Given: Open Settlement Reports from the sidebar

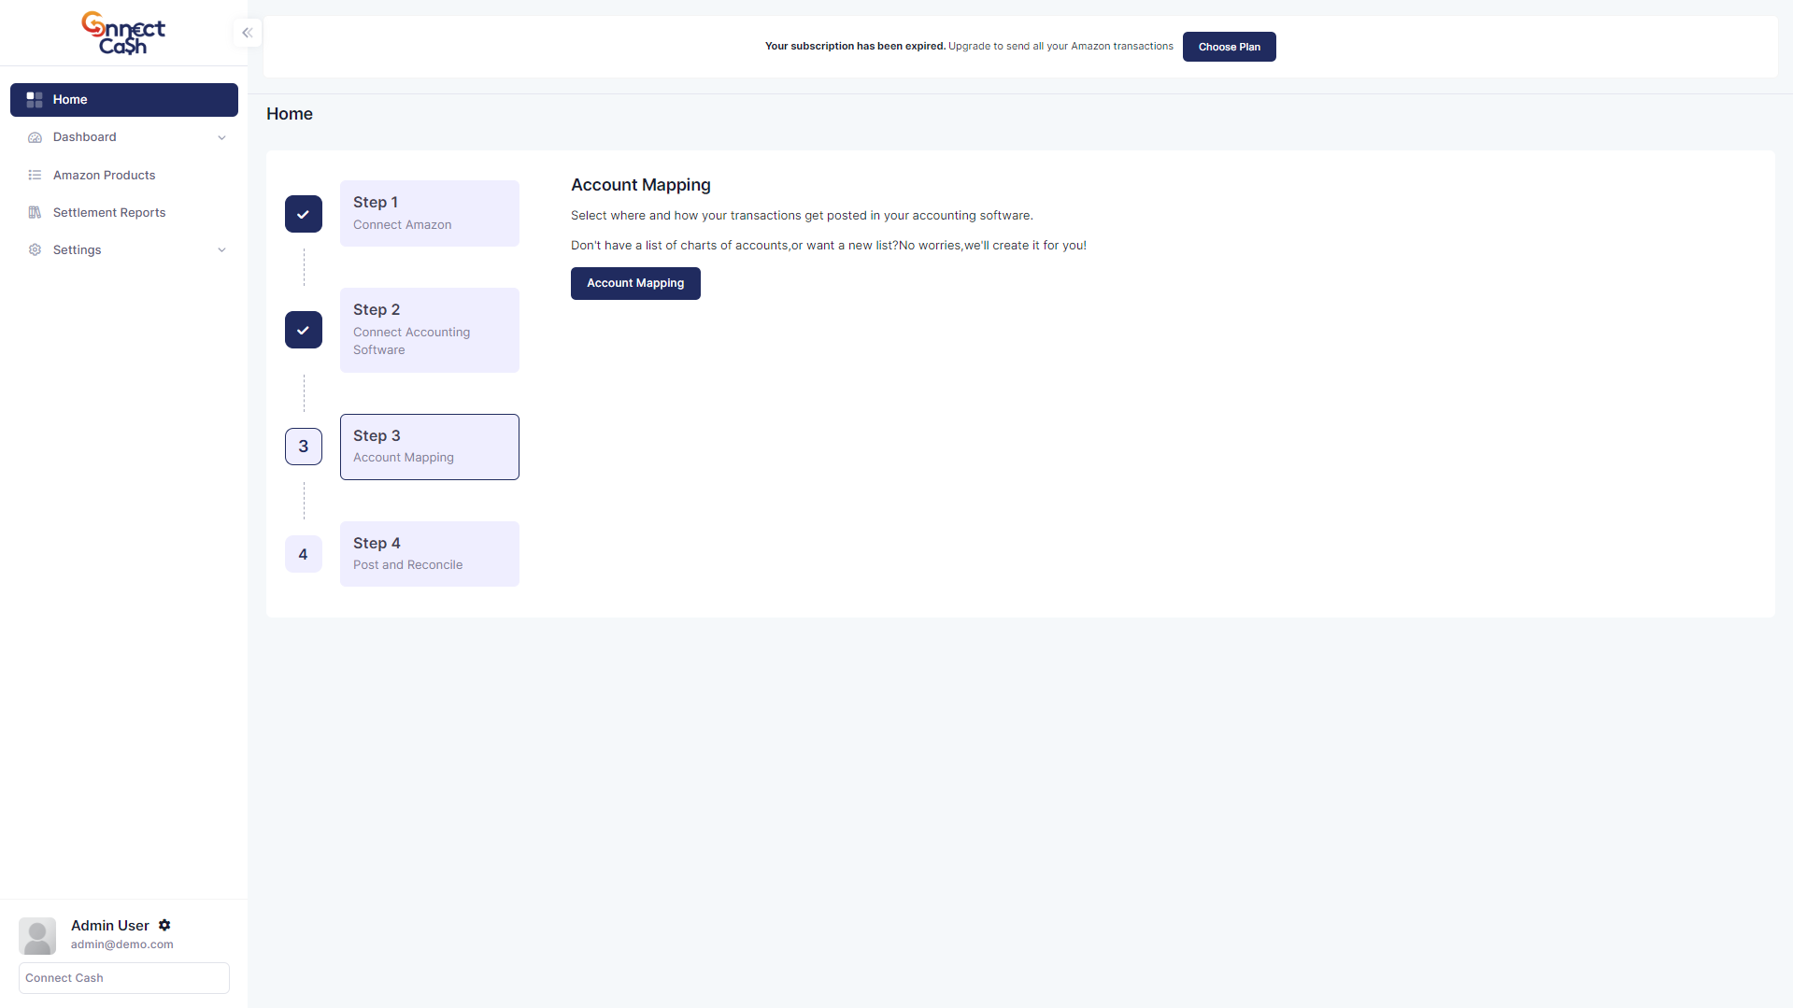Looking at the screenshot, I should coord(109,213).
